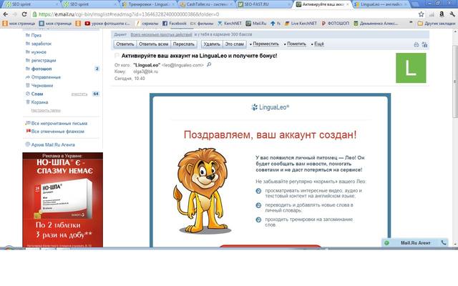Switch to the SEO-FAST.RU tab

tap(264, 4)
